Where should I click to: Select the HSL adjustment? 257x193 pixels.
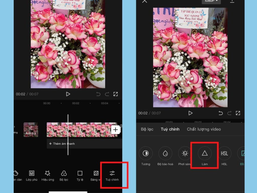pos(224,154)
